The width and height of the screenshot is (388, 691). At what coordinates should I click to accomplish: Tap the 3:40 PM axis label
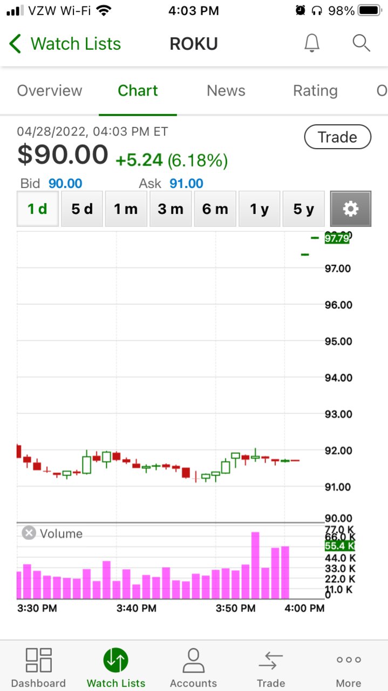pyautogui.click(x=137, y=608)
